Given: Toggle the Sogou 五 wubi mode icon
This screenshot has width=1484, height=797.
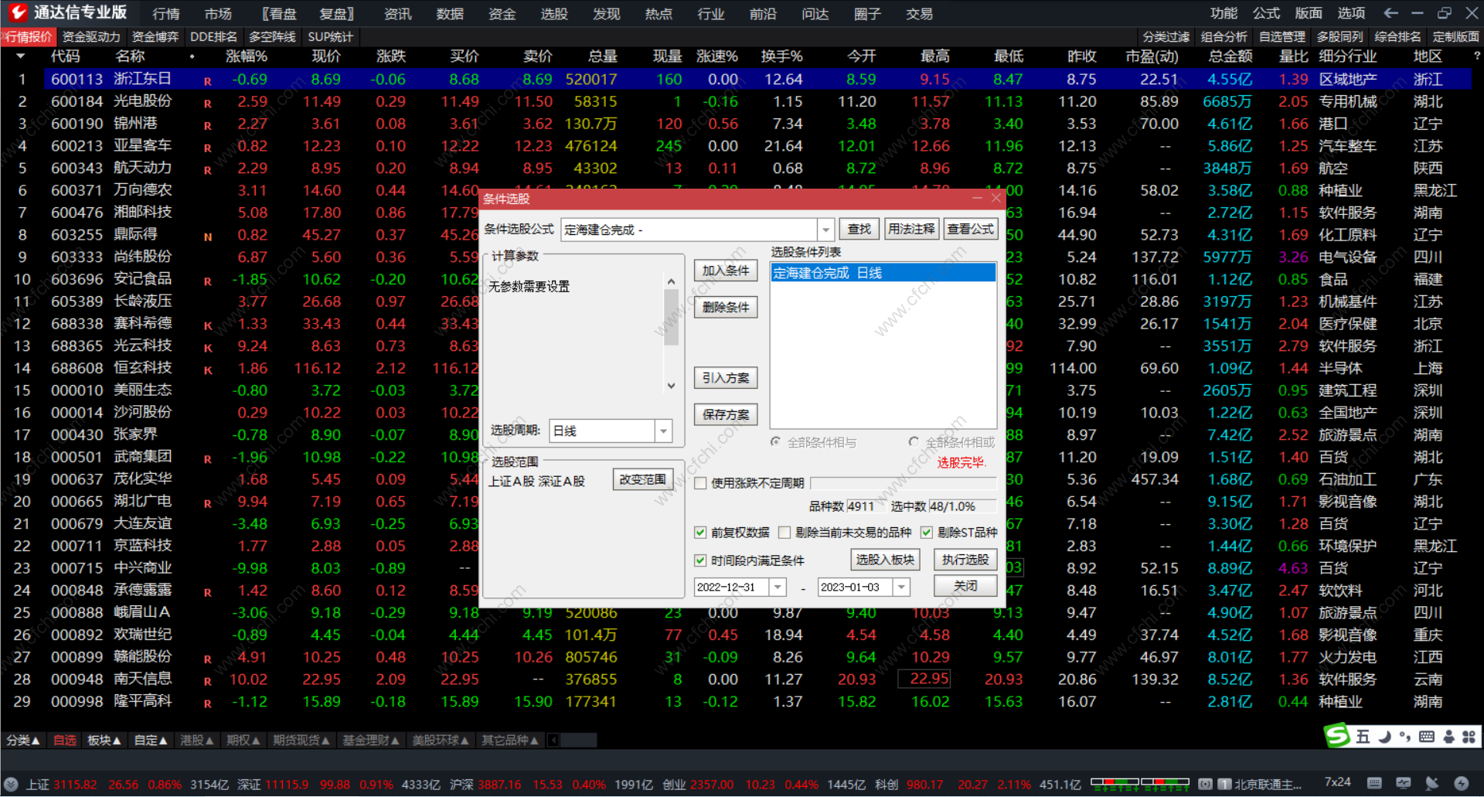Looking at the screenshot, I should tap(1363, 737).
